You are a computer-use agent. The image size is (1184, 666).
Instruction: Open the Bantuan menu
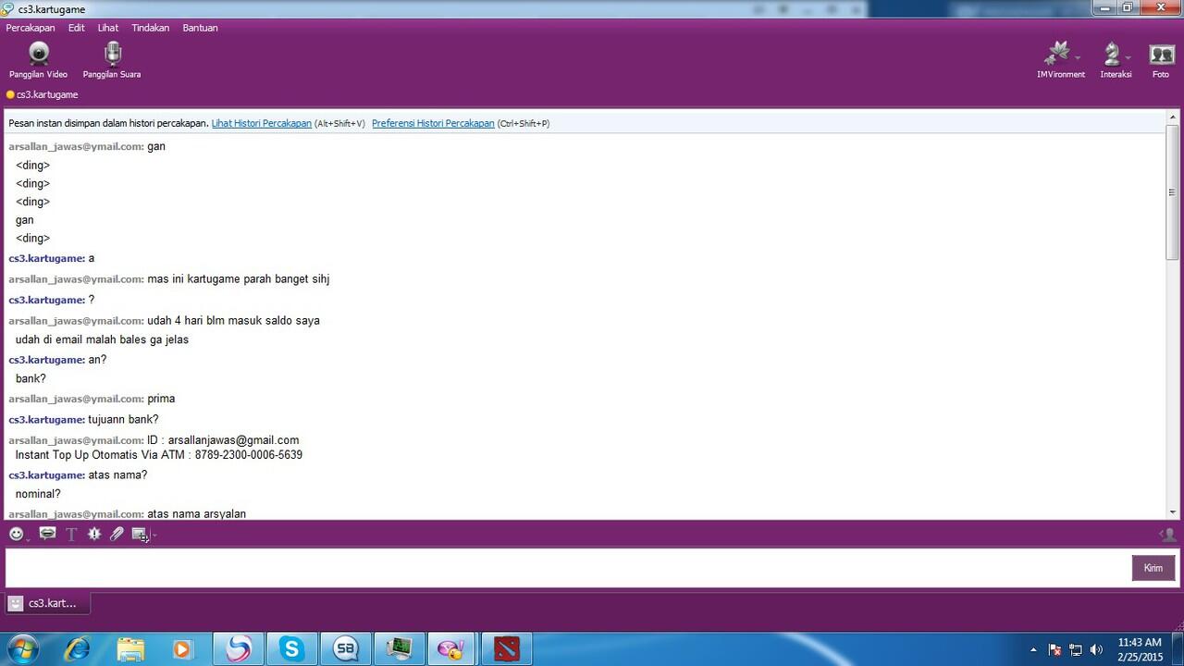(x=200, y=28)
